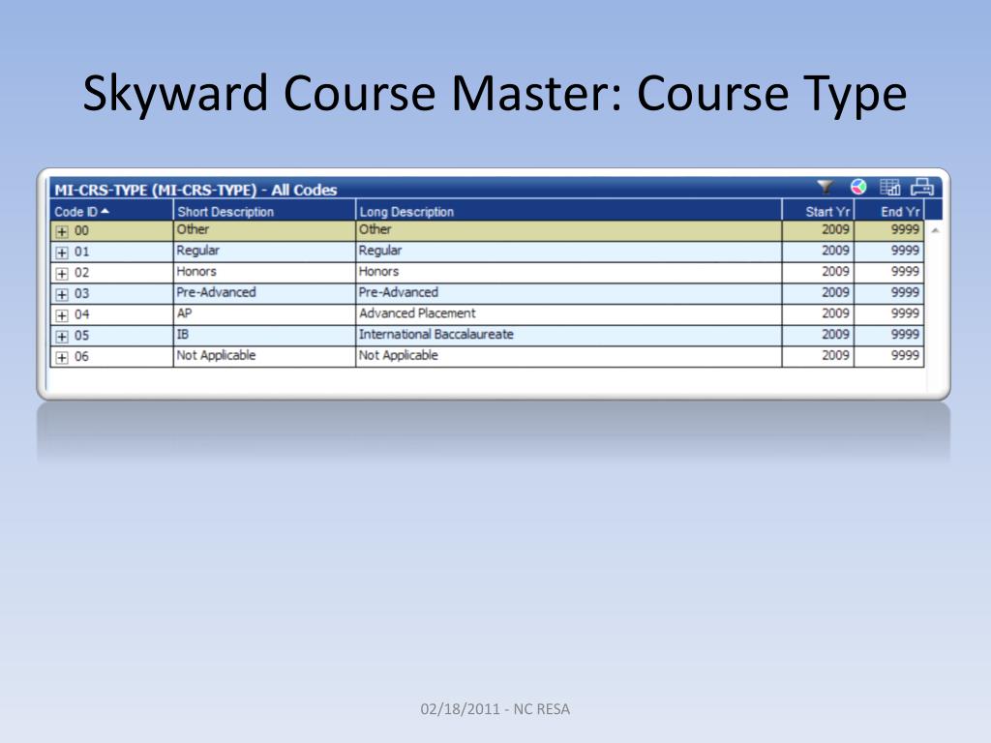
Task: Click Start Yr 2009 in Honors row
Action: [x=835, y=271]
